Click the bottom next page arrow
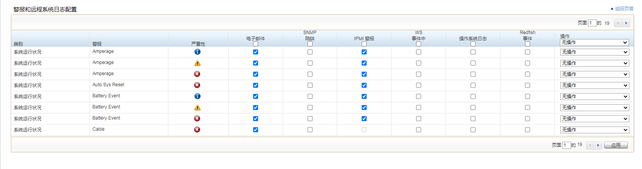 click(x=598, y=145)
